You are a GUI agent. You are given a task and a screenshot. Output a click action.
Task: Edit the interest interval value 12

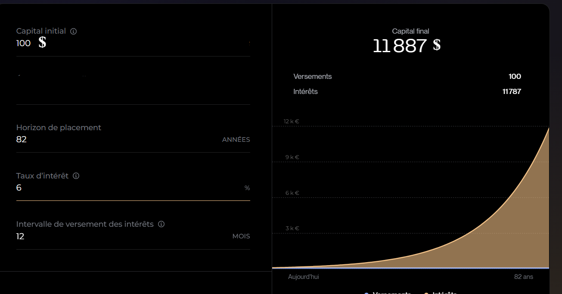(20, 236)
